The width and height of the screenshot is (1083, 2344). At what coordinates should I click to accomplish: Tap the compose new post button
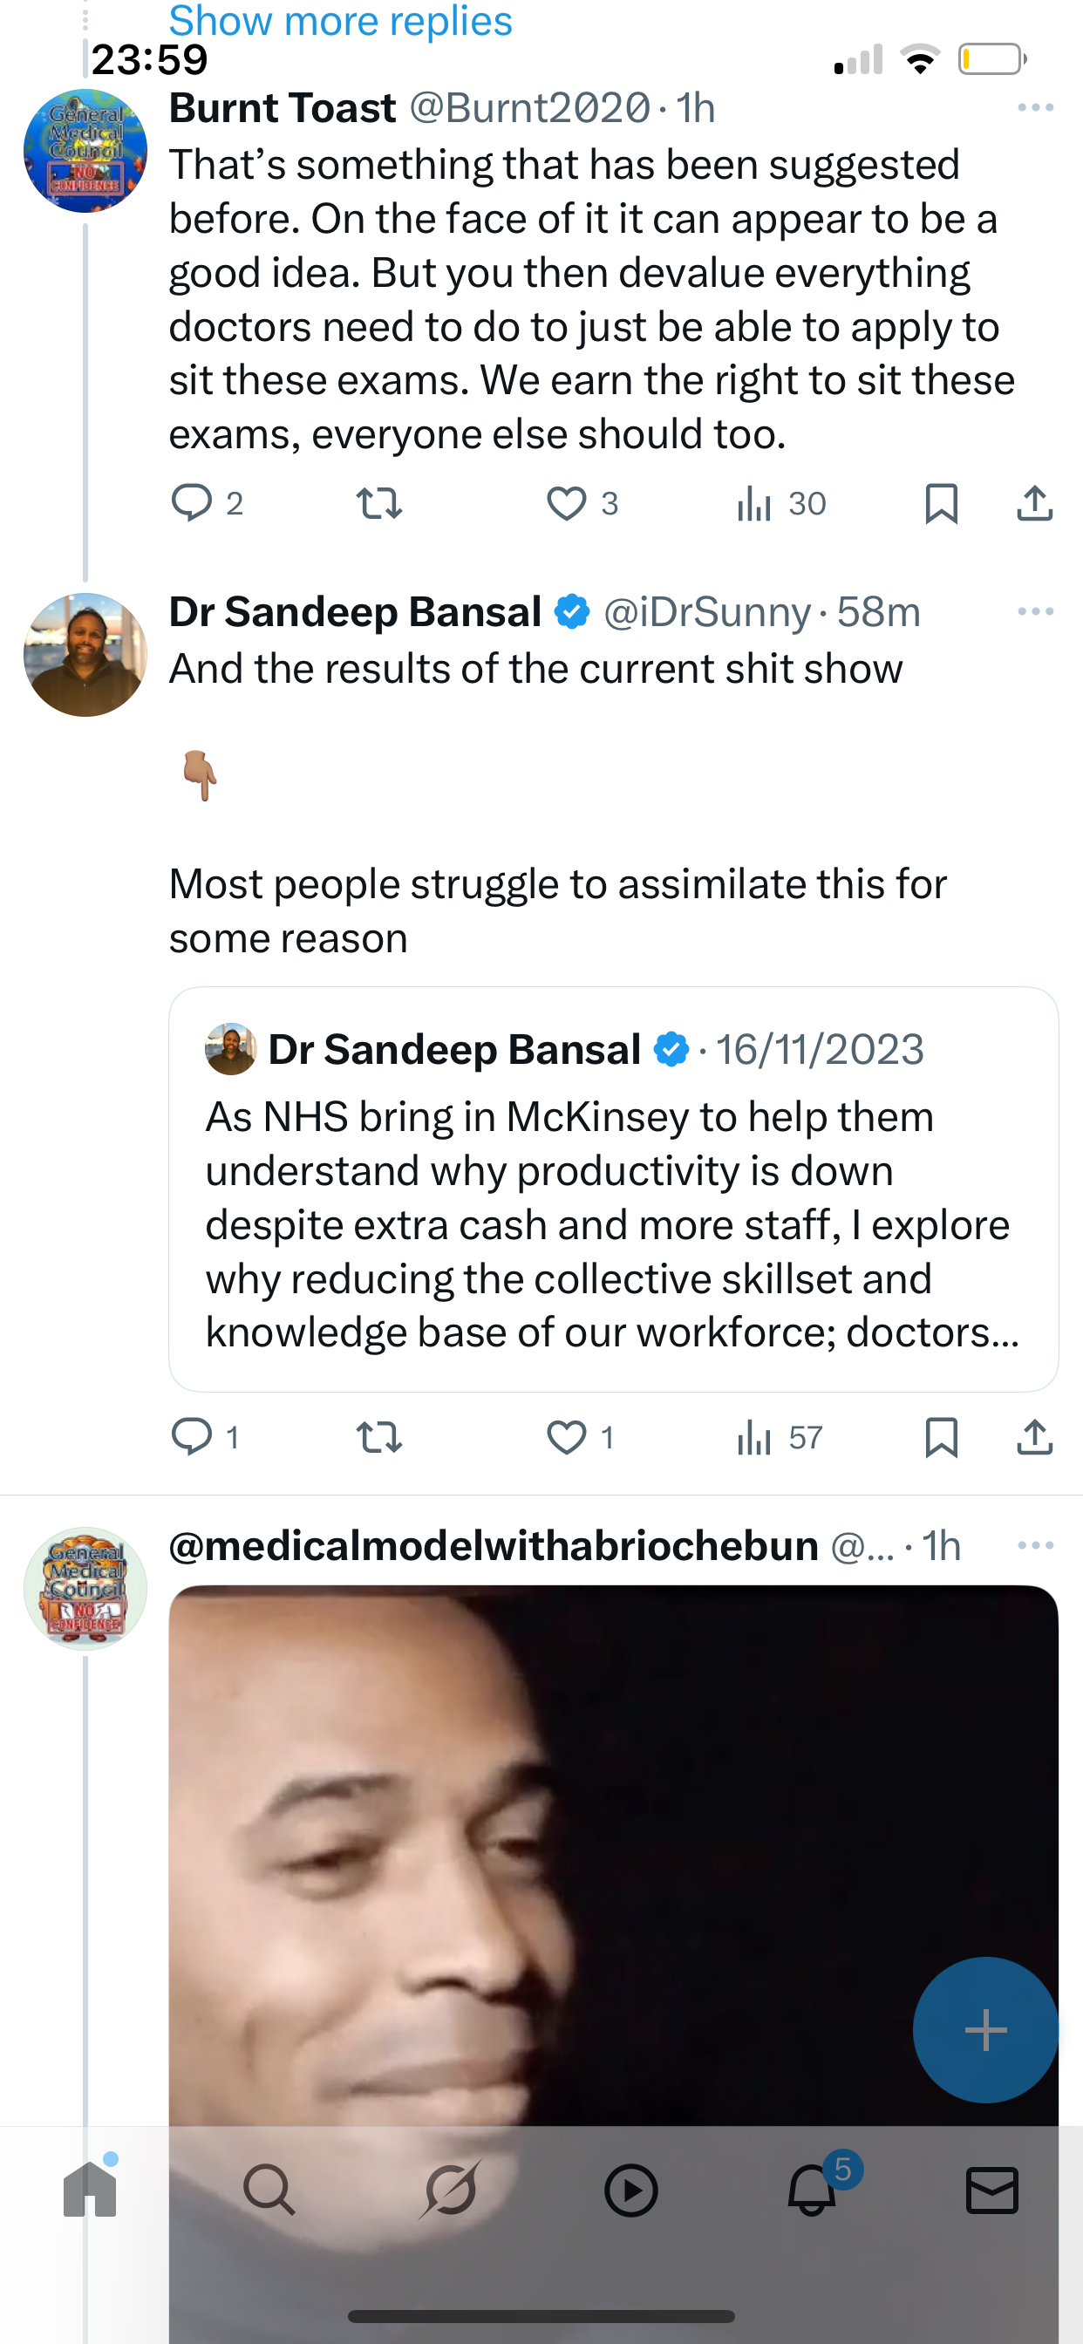[984, 2029]
